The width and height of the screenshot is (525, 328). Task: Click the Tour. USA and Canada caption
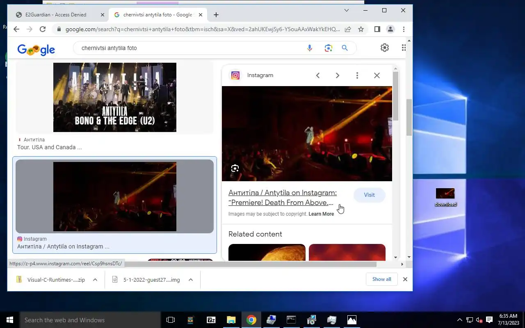click(49, 147)
